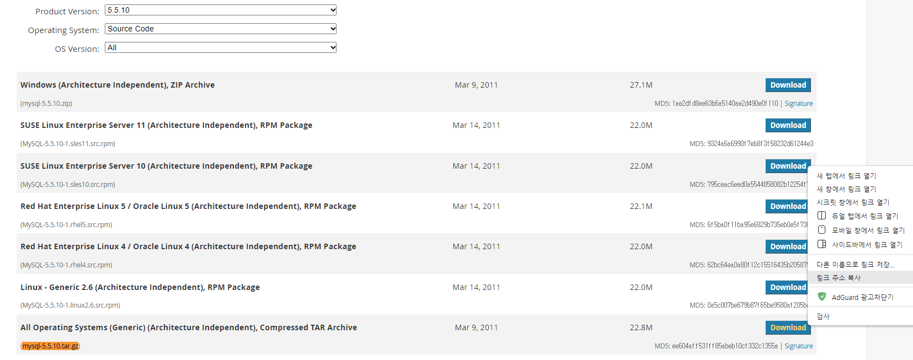This screenshot has width=913, height=360.
Task: Click the (MySQL-5.5.10-1.sles11.src.rpm) file name
Action: point(68,143)
